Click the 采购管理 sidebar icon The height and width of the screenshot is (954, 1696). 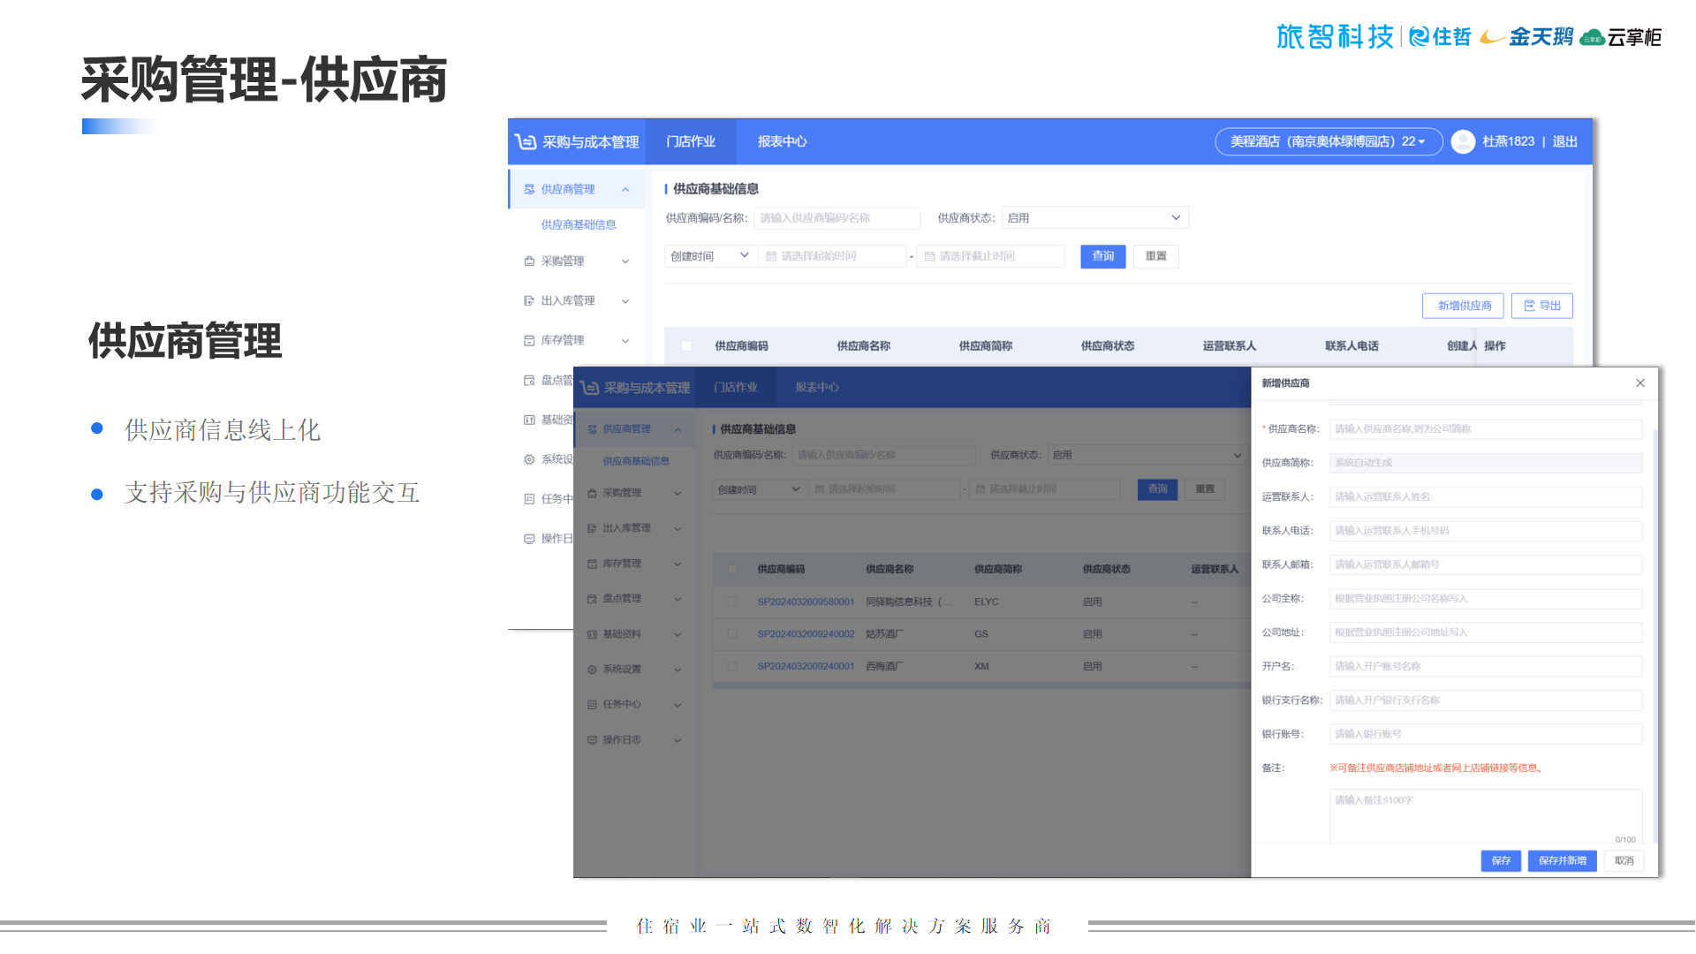pos(529,261)
